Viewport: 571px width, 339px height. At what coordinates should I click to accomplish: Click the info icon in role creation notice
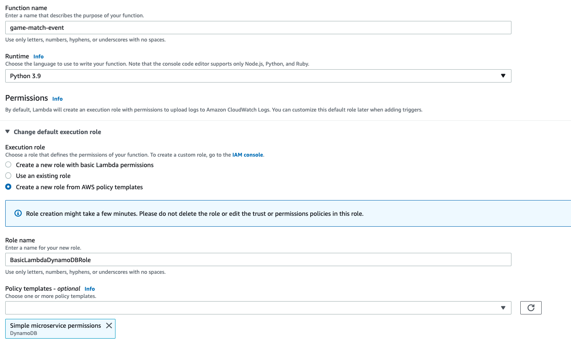(x=18, y=213)
